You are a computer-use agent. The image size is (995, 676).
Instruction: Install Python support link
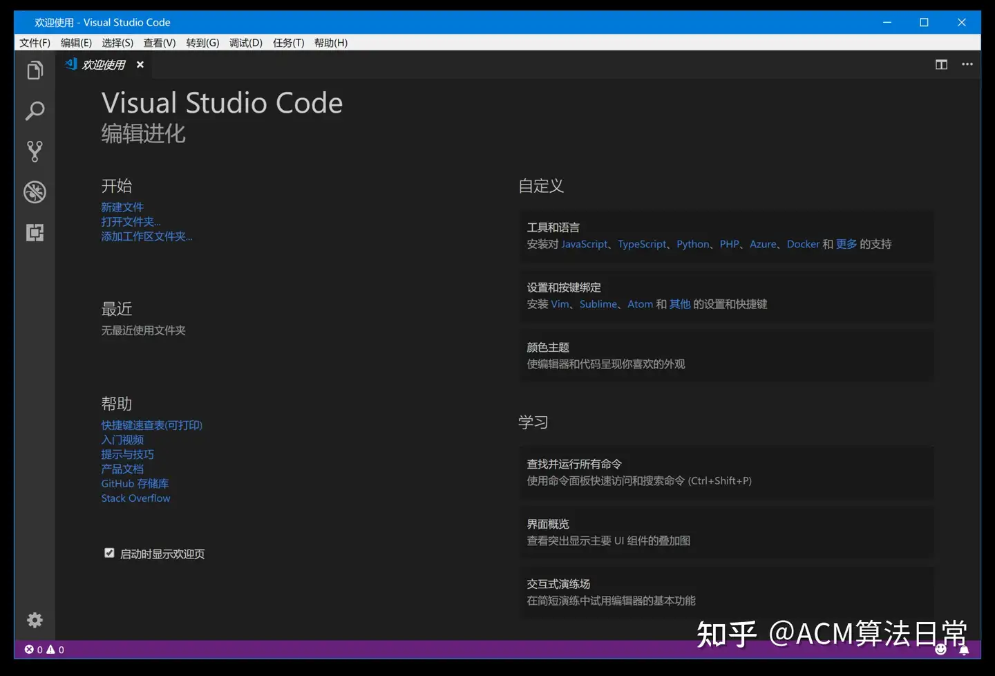692,244
